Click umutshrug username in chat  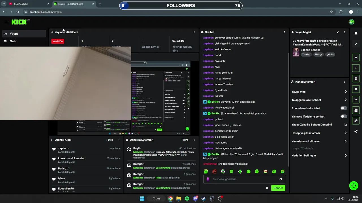[x=210, y=164]
